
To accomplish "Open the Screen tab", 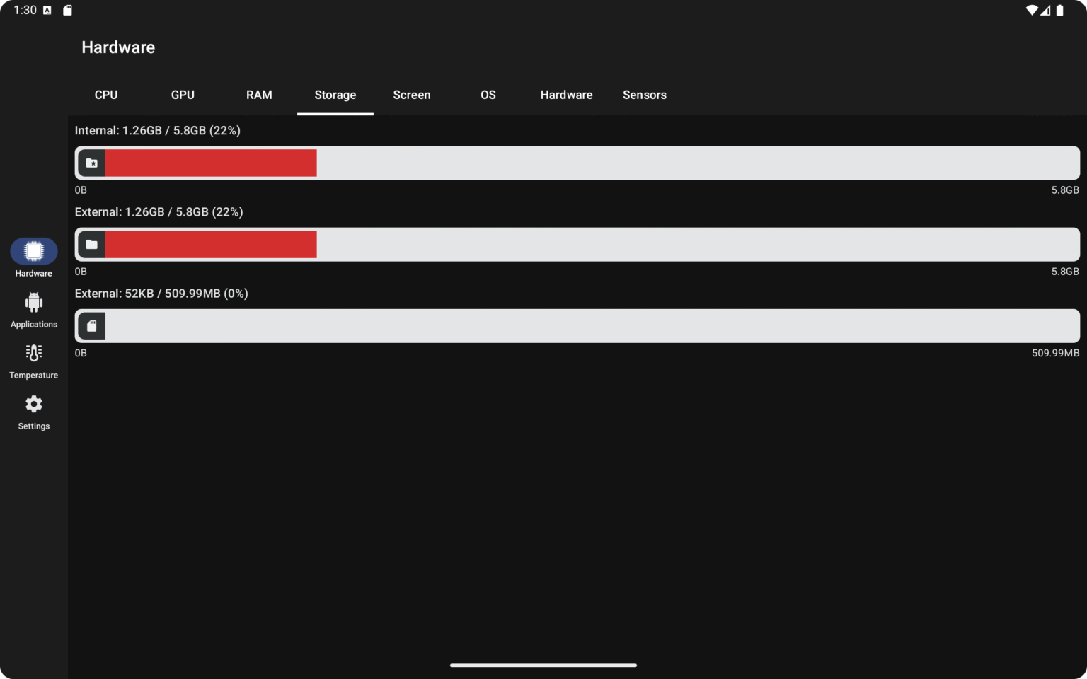I will tap(412, 95).
